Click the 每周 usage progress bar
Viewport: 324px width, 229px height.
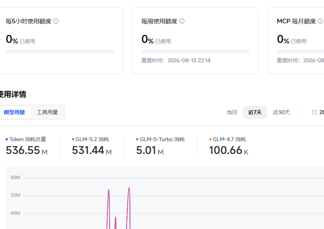(x=195, y=51)
